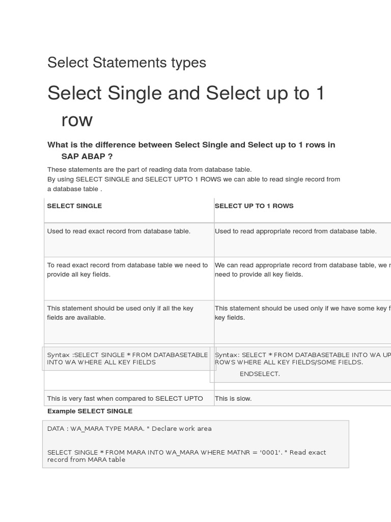Image resolution: width=391 pixels, height=522 pixels.
Task: Click the 'Select Statements types' heading
Action: click(x=127, y=63)
